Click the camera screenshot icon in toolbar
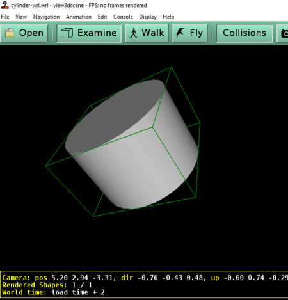The image size is (288, 300). tap(284, 33)
